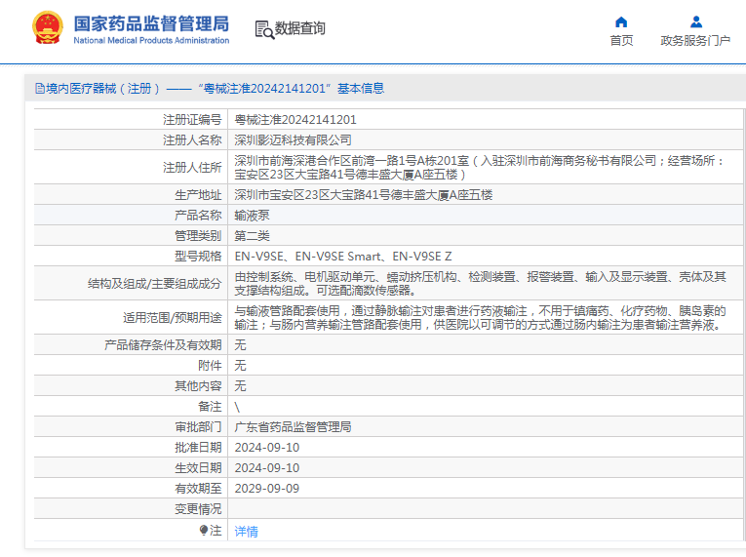This screenshot has width=746, height=557.
Task: Click 无 in 产品储存条件及有效期 row
Action: pyautogui.click(x=240, y=344)
